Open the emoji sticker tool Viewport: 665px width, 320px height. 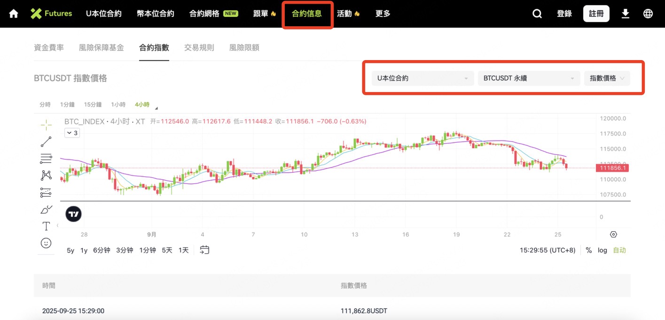point(46,243)
